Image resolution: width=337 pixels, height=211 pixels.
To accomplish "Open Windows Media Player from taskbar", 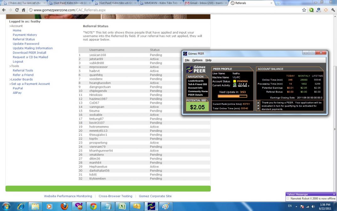I will (x=50, y=207).
